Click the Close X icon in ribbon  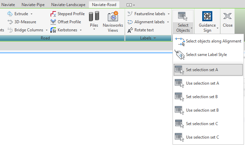coord(227,16)
